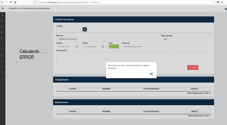
Task: Click N° DE PERSONAS header in Asignaciones
Action: pyautogui.click(x=151, y=89)
